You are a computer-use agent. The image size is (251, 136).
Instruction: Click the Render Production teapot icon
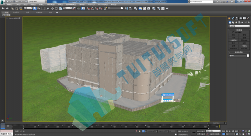(167, 8)
